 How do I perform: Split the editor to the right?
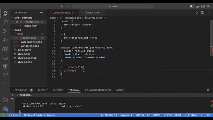(x=203, y=13)
